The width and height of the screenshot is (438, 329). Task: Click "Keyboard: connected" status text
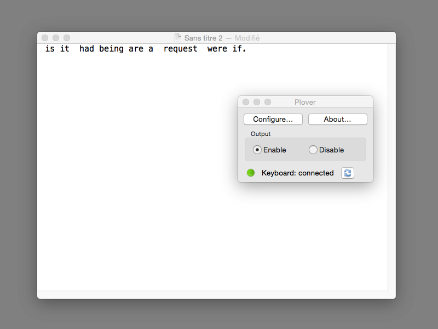297,173
